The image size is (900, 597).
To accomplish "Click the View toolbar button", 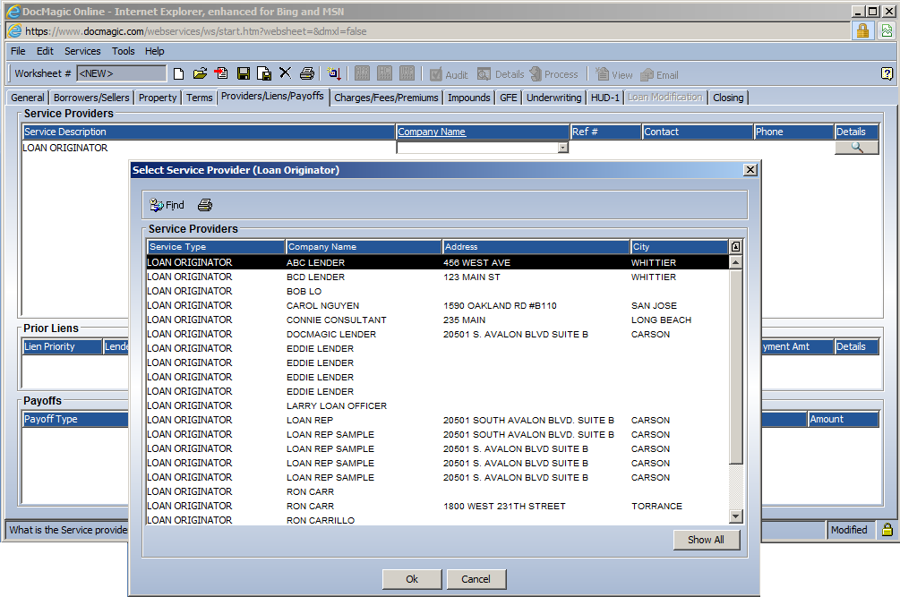I will tap(613, 74).
